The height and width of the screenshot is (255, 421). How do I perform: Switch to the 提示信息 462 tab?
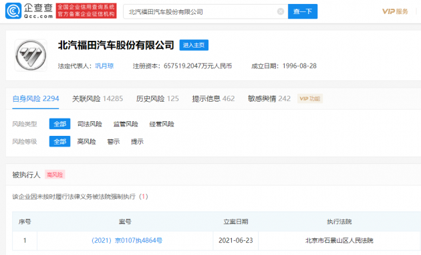tap(213, 98)
